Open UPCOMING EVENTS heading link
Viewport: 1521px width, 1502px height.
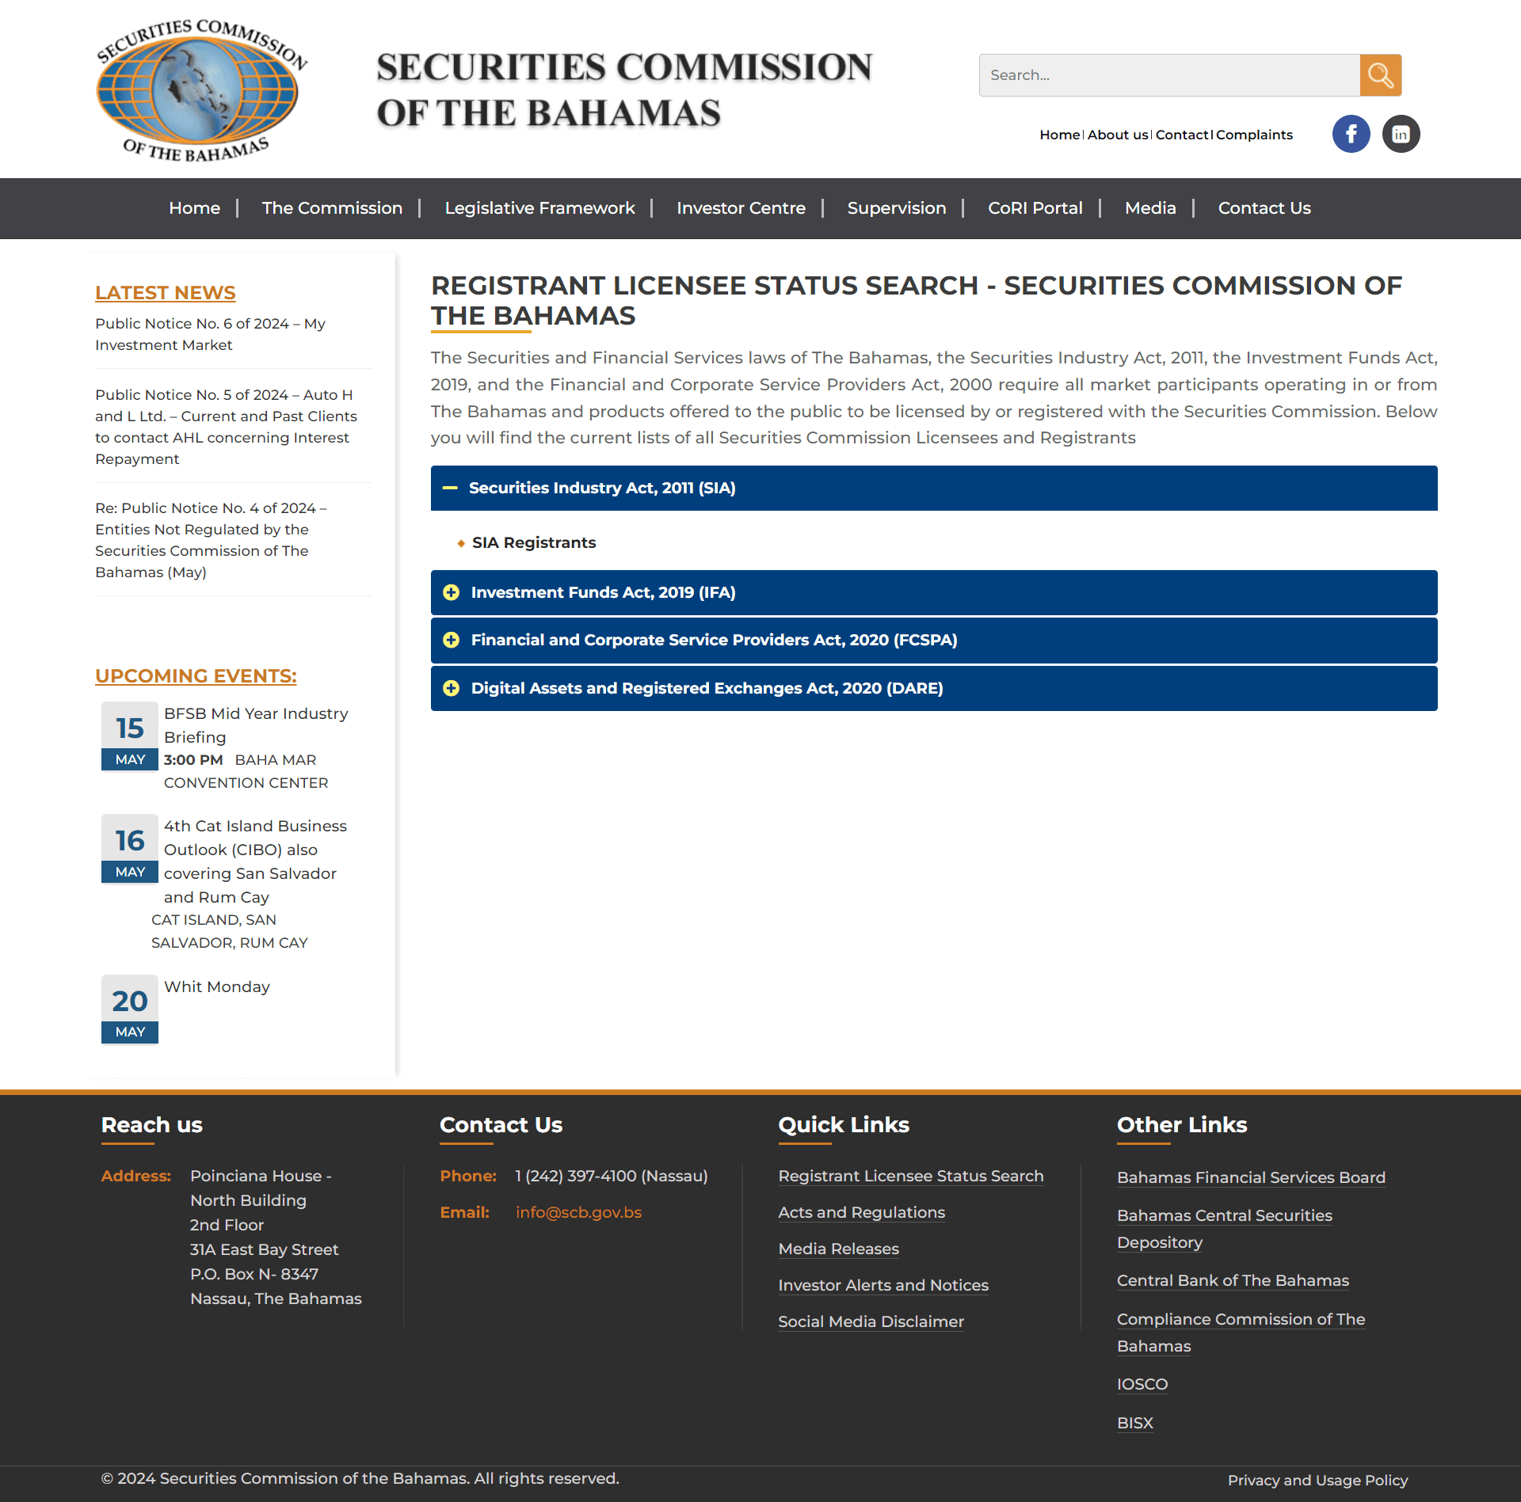[196, 676]
